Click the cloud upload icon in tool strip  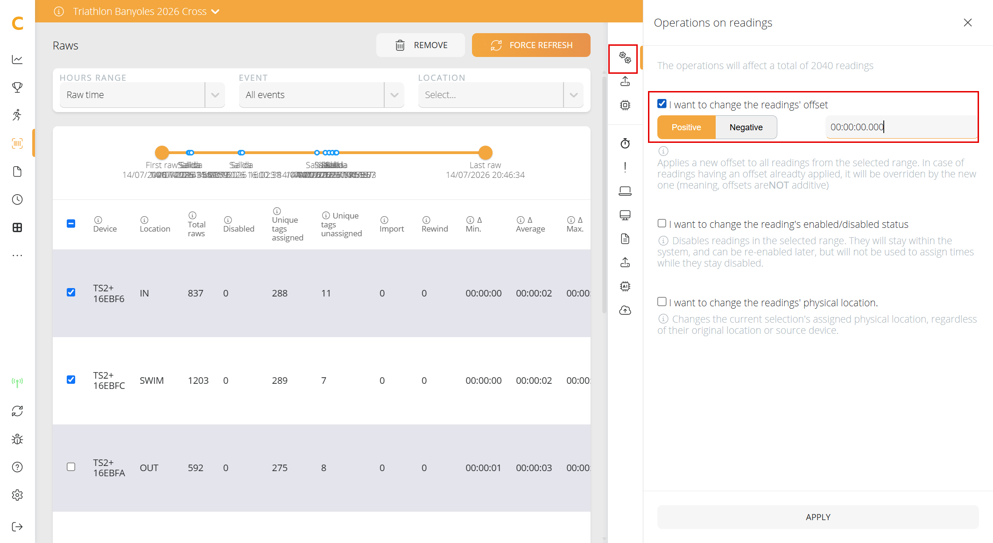pyautogui.click(x=625, y=310)
